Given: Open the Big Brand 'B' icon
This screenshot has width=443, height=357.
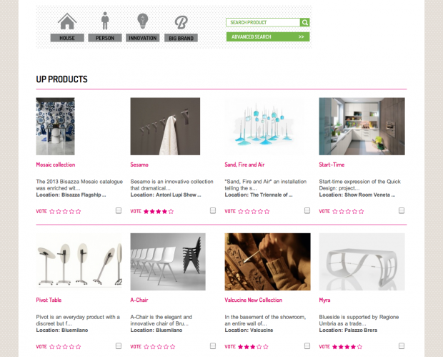Looking at the screenshot, I should [181, 22].
